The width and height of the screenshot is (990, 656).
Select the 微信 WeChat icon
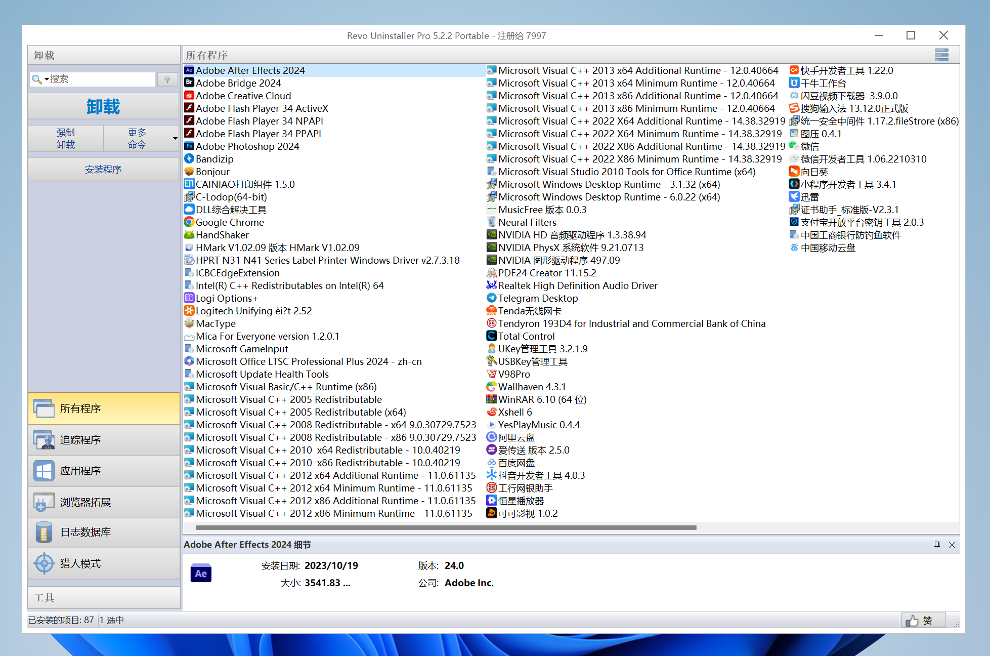pos(794,146)
